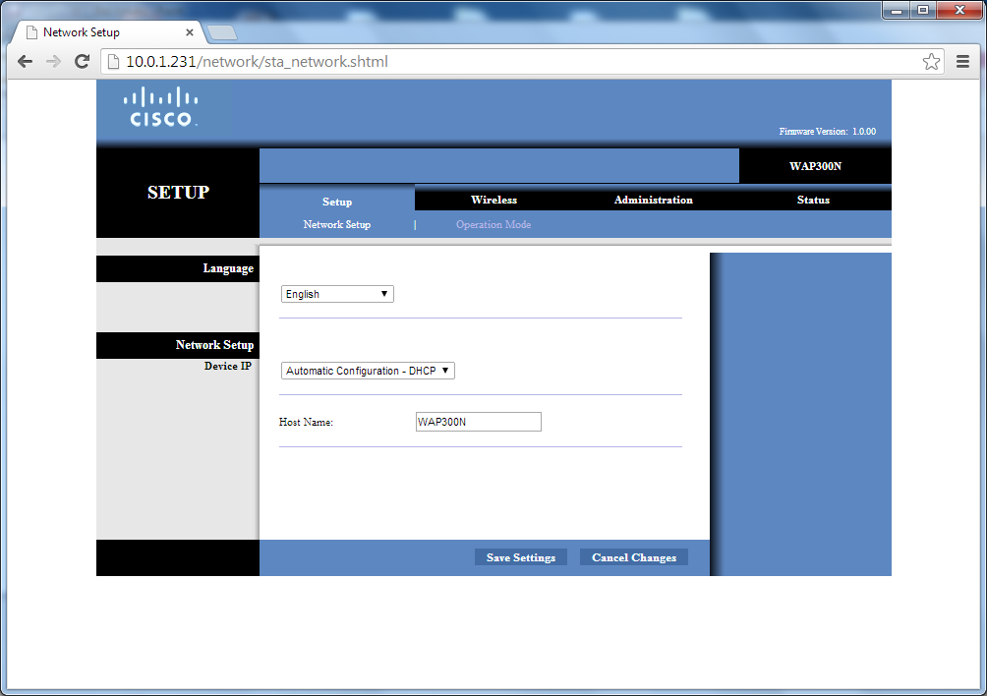The image size is (987, 696).
Task: Click the page icon in address bar
Action: [113, 62]
